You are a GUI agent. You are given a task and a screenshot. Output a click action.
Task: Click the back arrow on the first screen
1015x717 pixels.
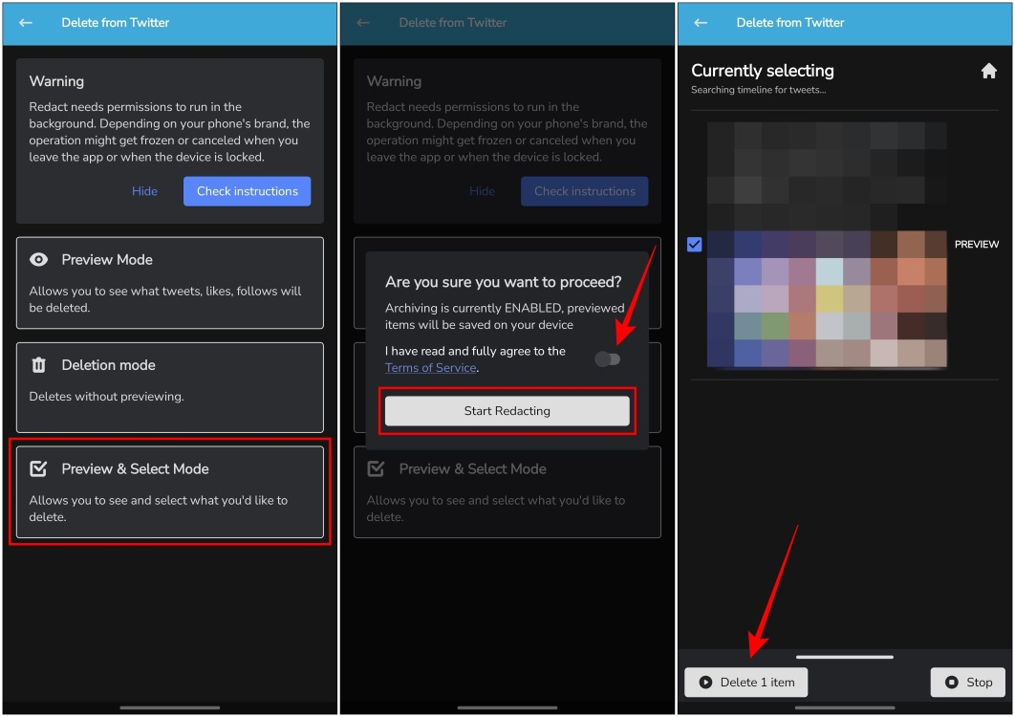[x=25, y=23]
